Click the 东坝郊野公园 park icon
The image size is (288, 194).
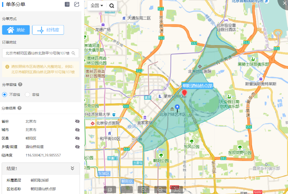pyautogui.click(x=240, y=147)
